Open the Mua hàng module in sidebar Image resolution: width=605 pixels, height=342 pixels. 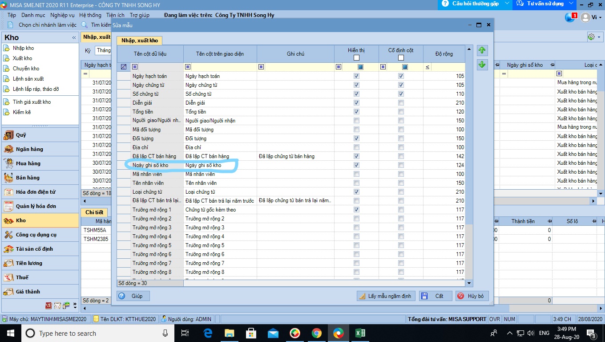(x=28, y=163)
